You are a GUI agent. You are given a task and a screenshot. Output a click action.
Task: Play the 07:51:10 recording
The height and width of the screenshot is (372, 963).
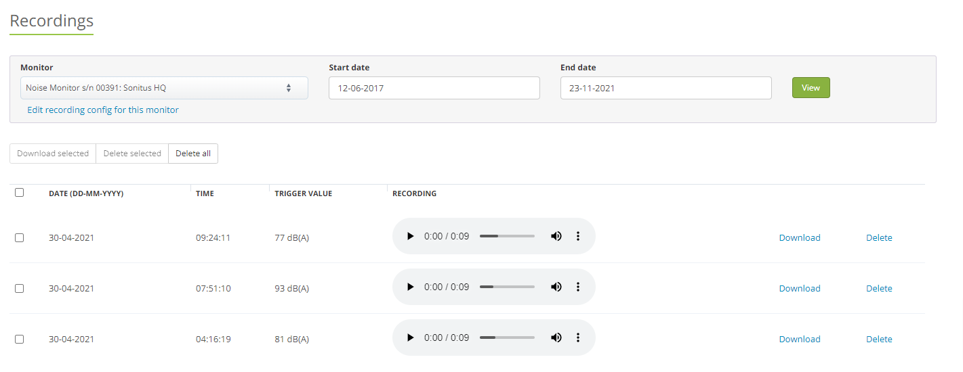click(x=410, y=287)
